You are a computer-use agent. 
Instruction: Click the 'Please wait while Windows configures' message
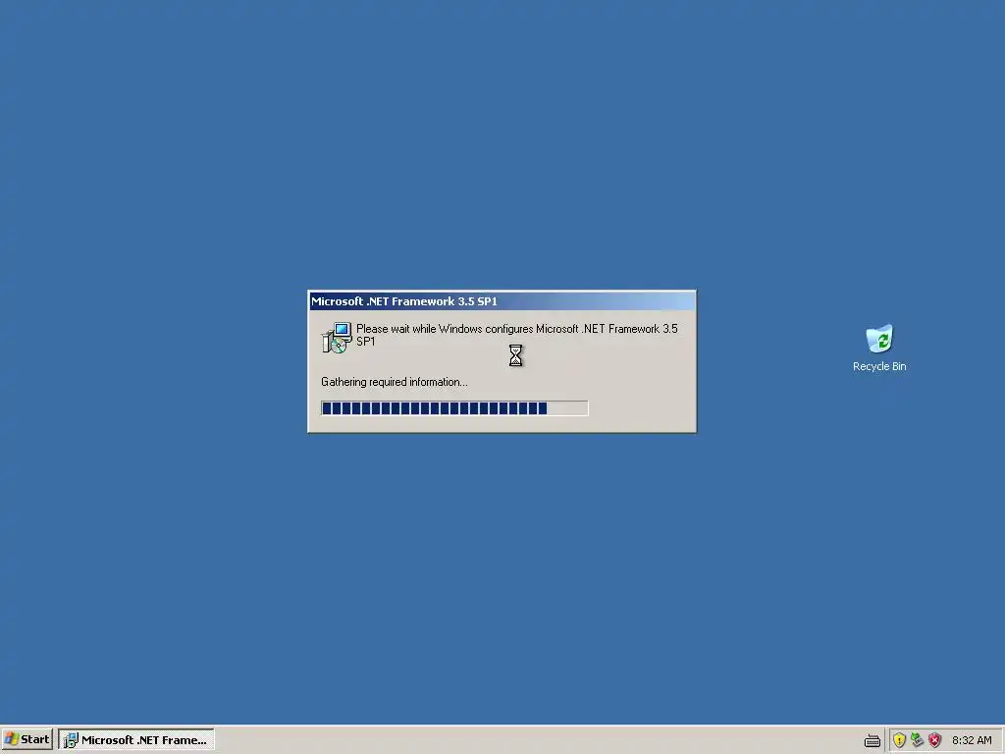point(516,335)
